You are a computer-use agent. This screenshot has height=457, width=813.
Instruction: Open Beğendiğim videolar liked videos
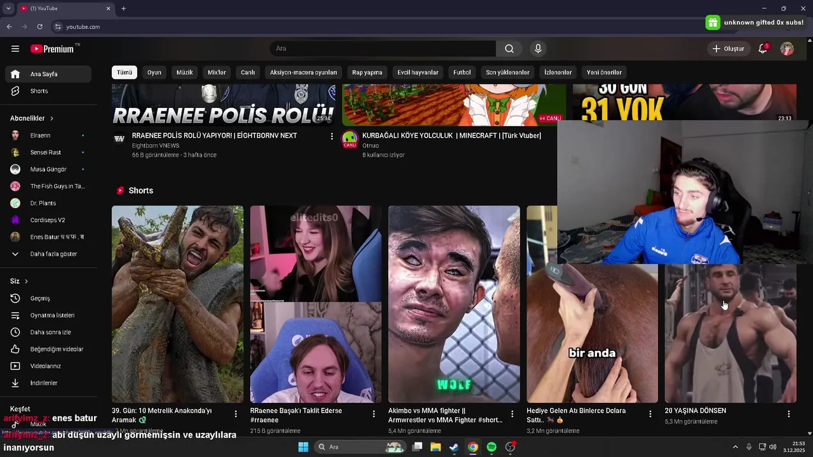click(x=48, y=349)
